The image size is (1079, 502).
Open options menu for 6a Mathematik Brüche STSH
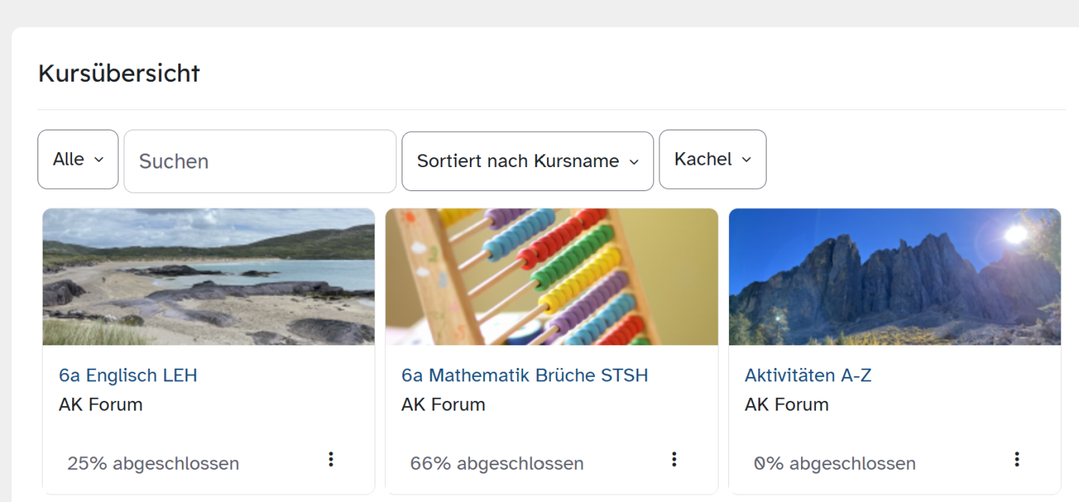pyautogui.click(x=674, y=459)
